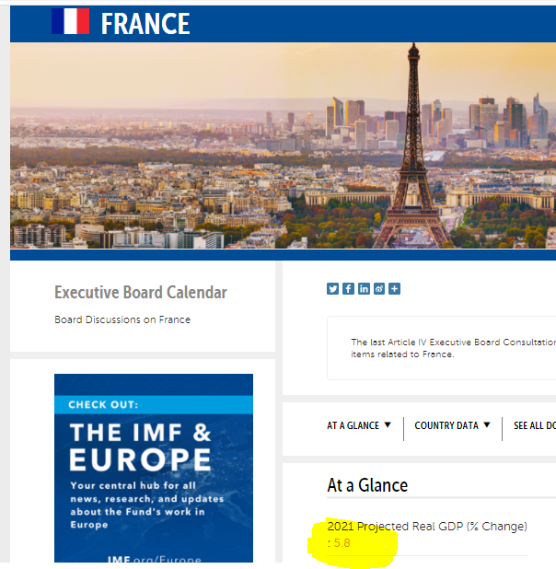Expand the At a Glance dropdown arrow
556x569 pixels.
point(388,425)
